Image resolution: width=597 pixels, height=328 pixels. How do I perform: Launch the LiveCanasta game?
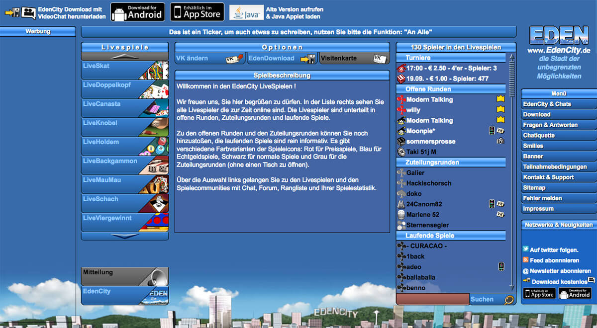click(125, 108)
